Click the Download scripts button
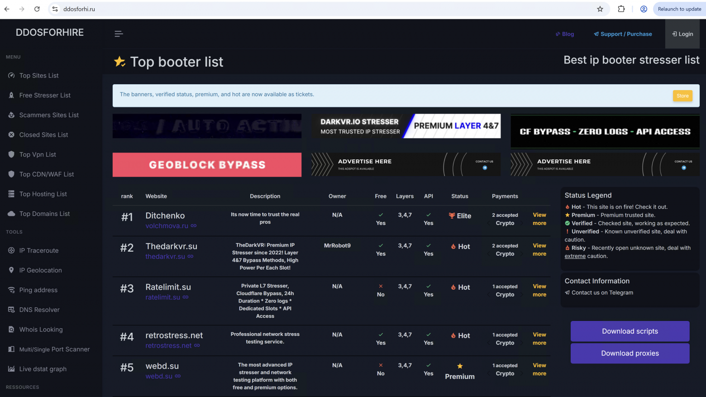Image resolution: width=706 pixels, height=397 pixels. pyautogui.click(x=630, y=331)
